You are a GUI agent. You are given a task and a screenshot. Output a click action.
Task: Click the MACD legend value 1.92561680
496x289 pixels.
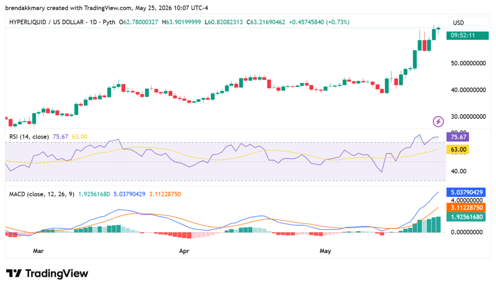(x=94, y=194)
